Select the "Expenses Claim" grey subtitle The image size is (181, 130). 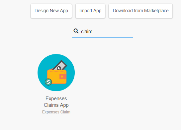click(x=56, y=112)
